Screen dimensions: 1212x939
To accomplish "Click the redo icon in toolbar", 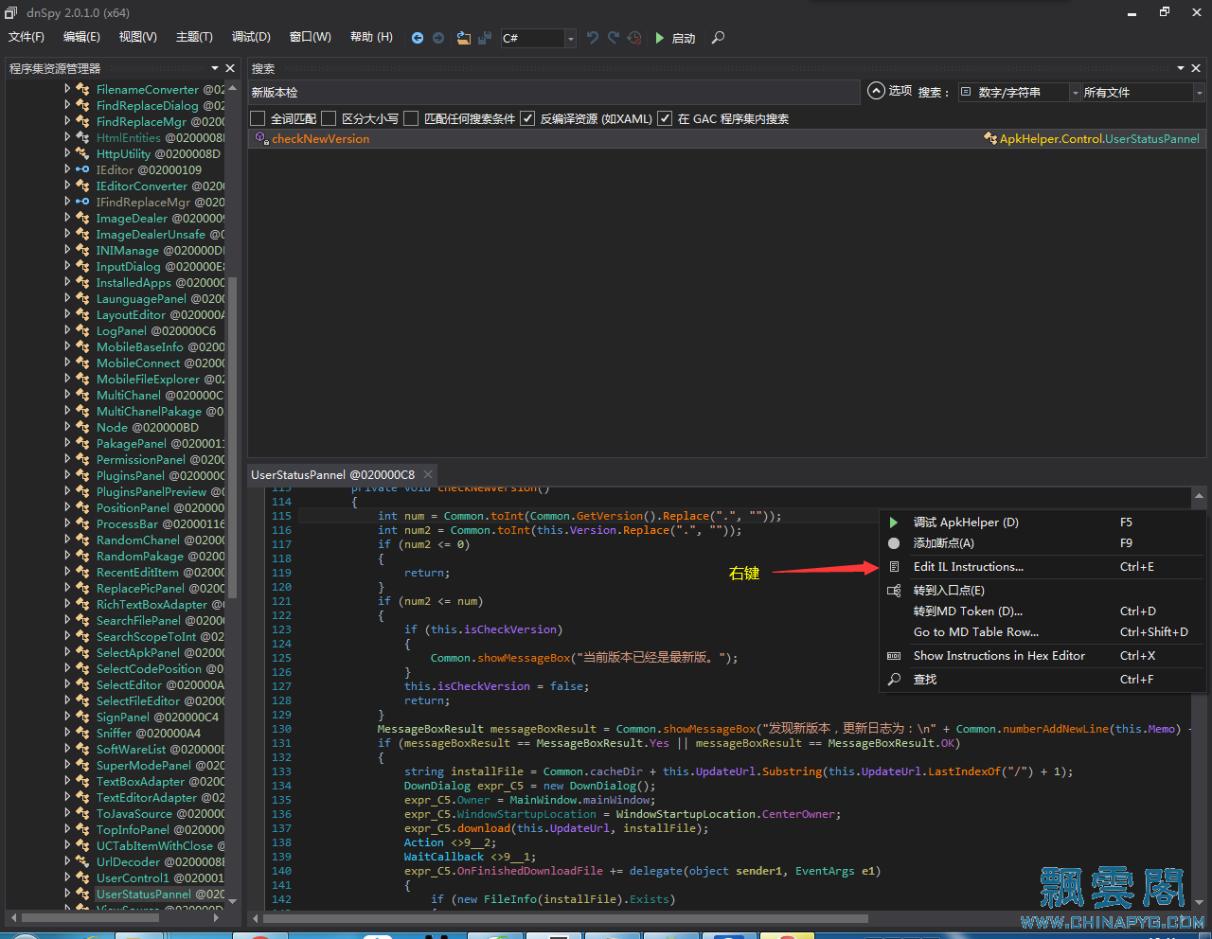I will click(614, 38).
